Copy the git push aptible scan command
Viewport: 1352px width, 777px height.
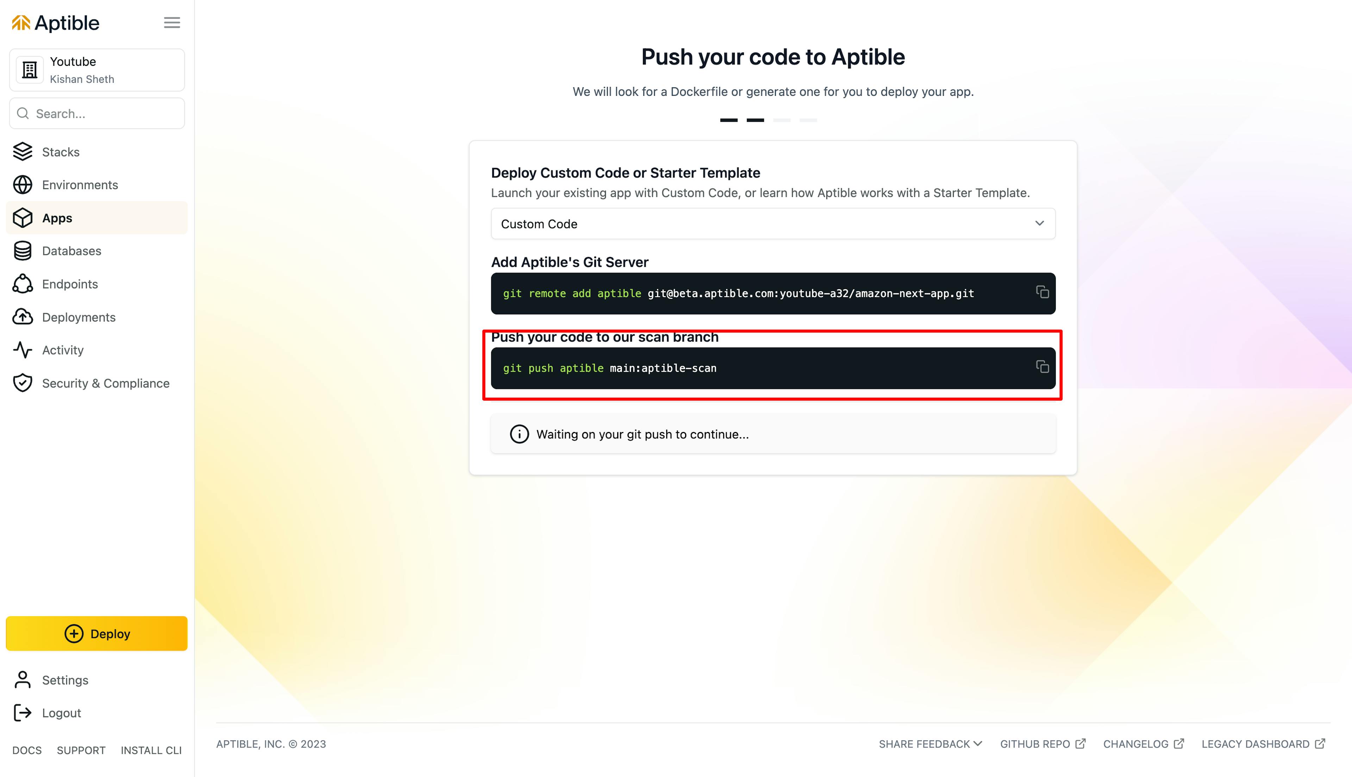tap(1042, 368)
